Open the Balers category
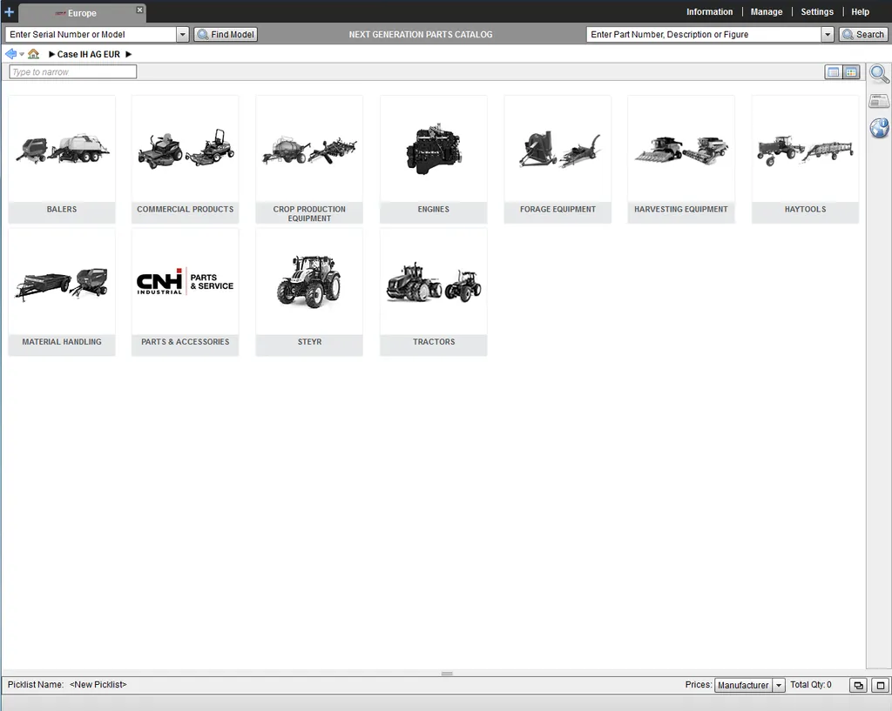Image resolution: width=892 pixels, height=711 pixels. (62, 159)
